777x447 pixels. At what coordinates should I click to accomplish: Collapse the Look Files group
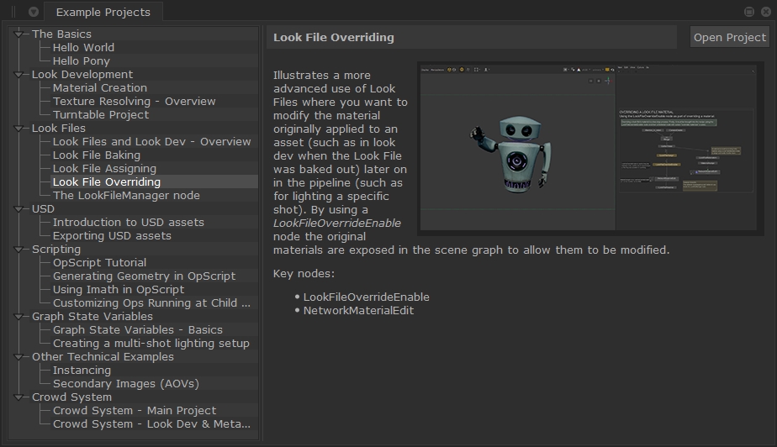point(18,129)
